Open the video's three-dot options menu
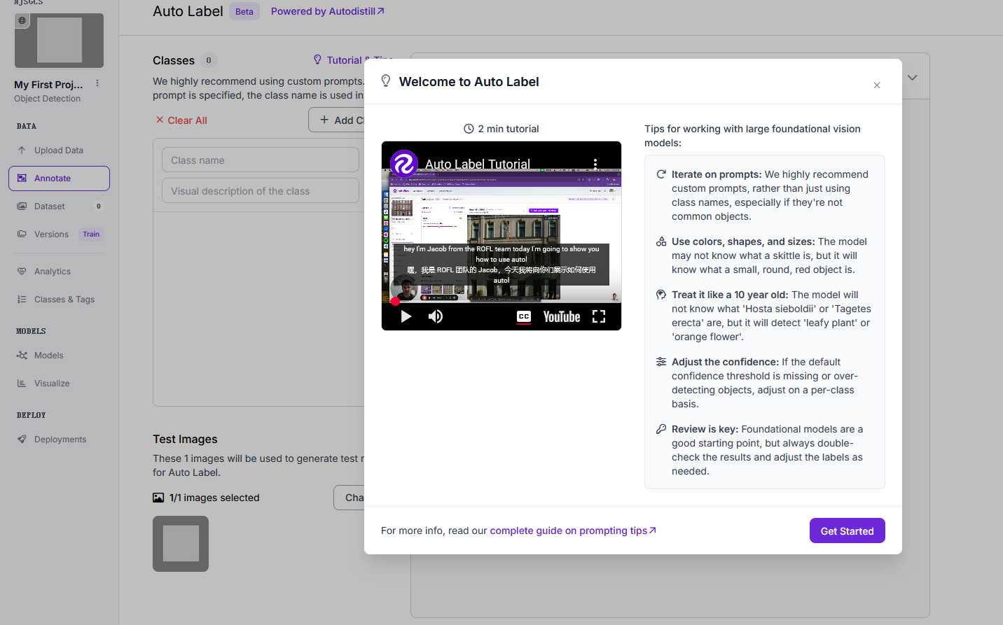 pos(595,164)
